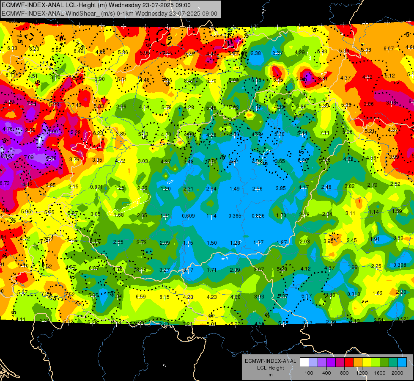Image resolution: width=414 pixels, height=381 pixels.
Task: Click the wind shear value 1.37
Action: 258,243
